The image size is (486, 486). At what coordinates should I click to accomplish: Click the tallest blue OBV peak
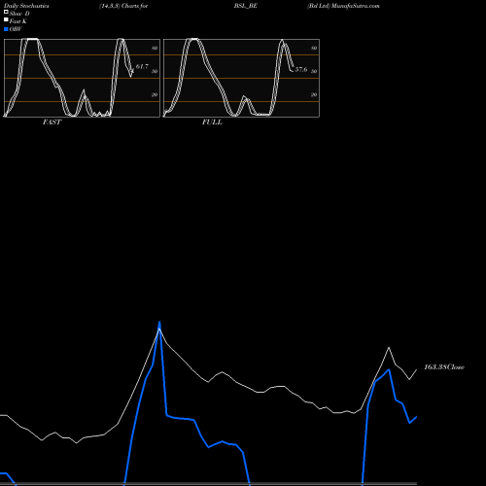coord(159,323)
